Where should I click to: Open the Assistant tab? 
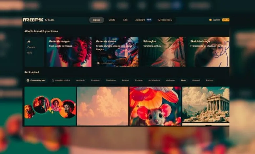(x=140, y=20)
